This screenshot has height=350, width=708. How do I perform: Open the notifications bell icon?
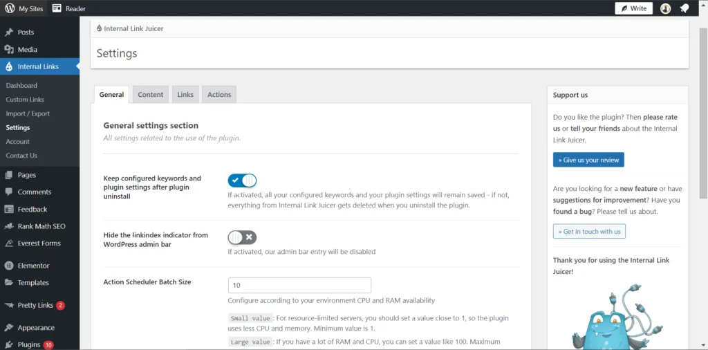pos(684,8)
